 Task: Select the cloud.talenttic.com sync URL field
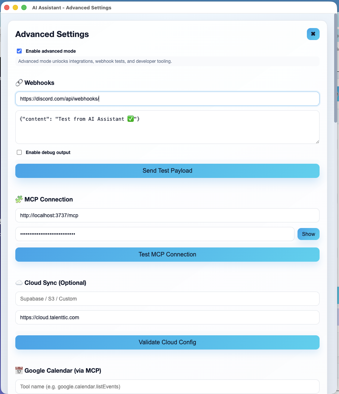coord(167,317)
